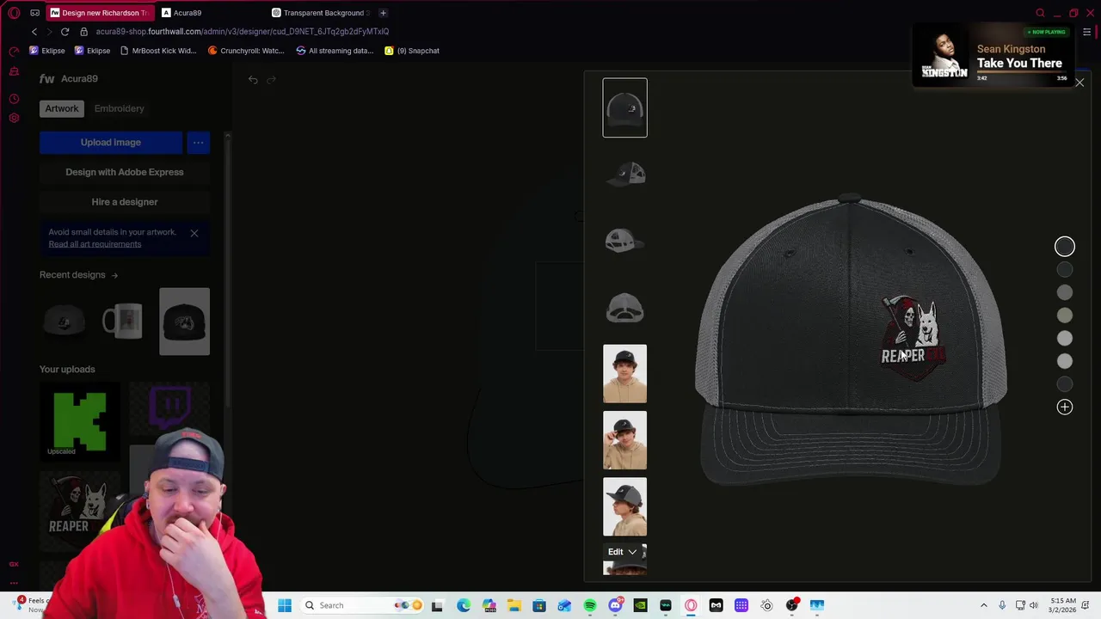
Task: Switch to the Artwork tab
Action: coord(62,108)
